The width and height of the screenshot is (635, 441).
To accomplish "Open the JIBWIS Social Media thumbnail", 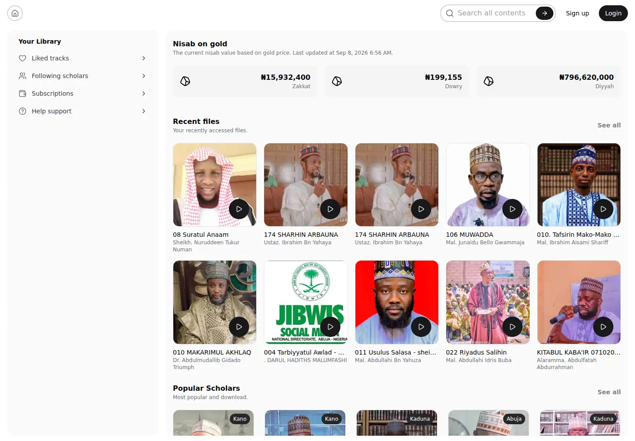I will coord(306,302).
